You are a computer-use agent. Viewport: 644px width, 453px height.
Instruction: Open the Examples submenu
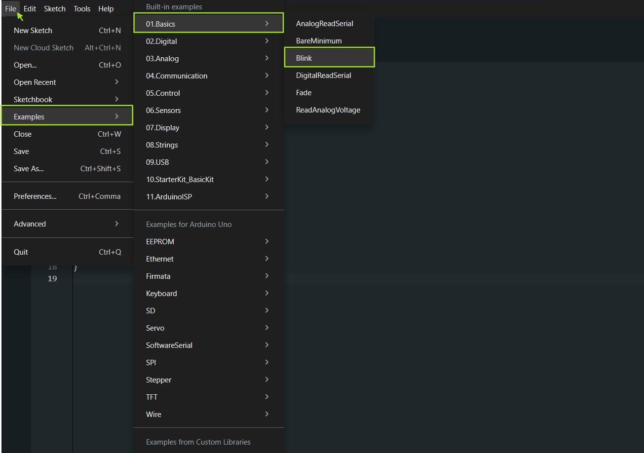(67, 117)
